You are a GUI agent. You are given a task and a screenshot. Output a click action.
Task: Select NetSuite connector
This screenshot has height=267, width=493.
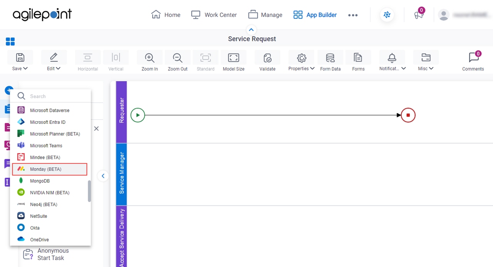[50, 216]
